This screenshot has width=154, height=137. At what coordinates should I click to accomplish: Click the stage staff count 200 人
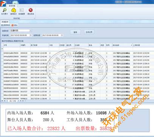click(x=48, y=120)
